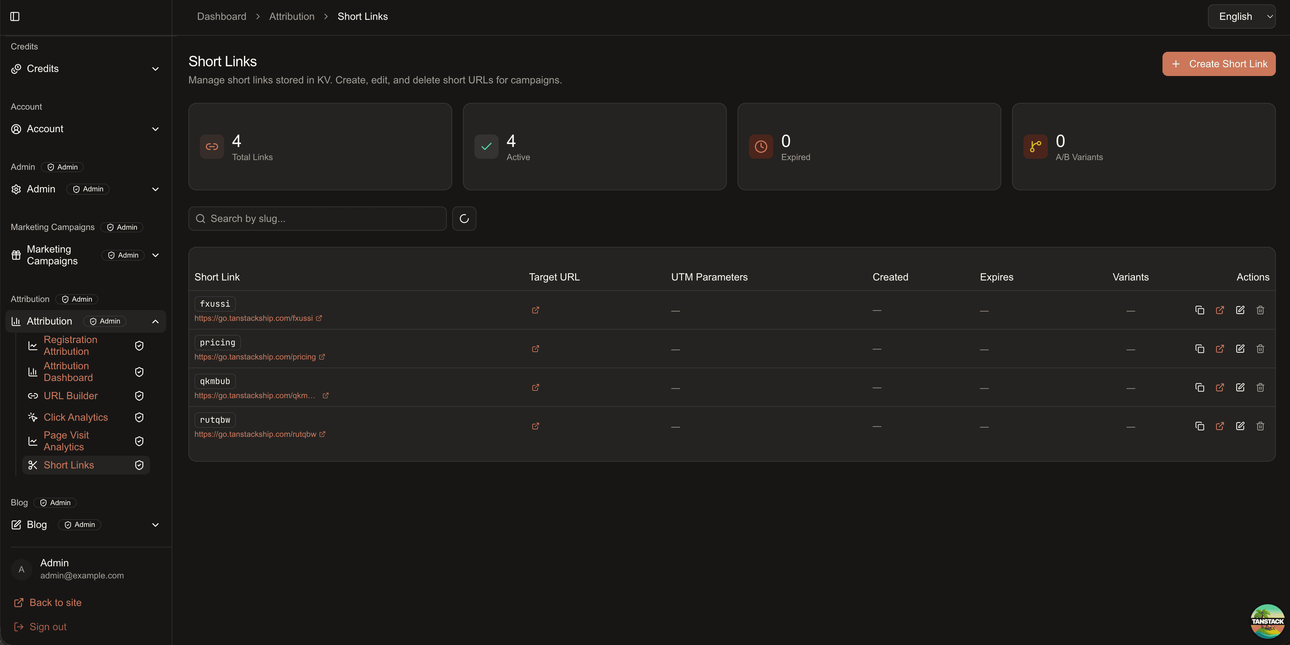
Task: Edit the fxussi short link
Action: 1240,310
